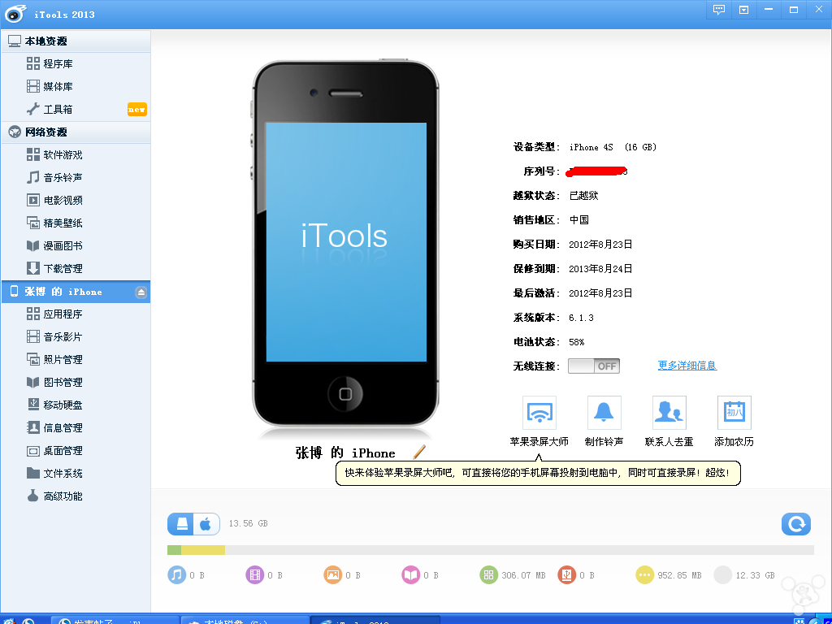Click the pencil icon to rename device
832x624 pixels.
click(418, 452)
